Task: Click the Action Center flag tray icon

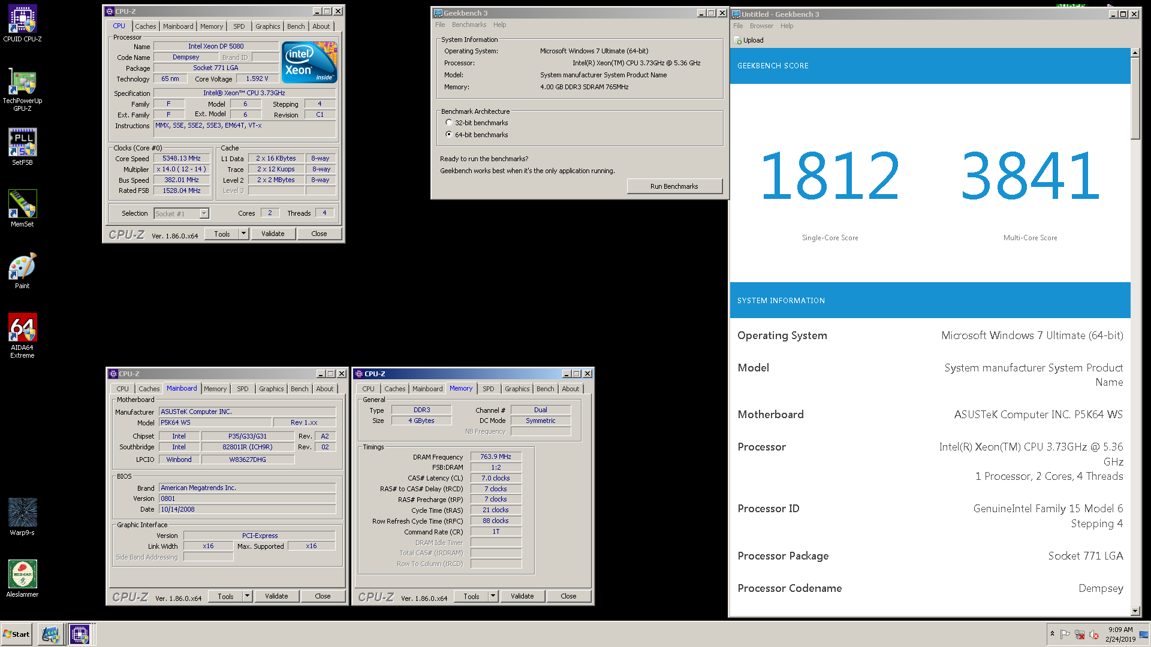Action: pos(1065,634)
